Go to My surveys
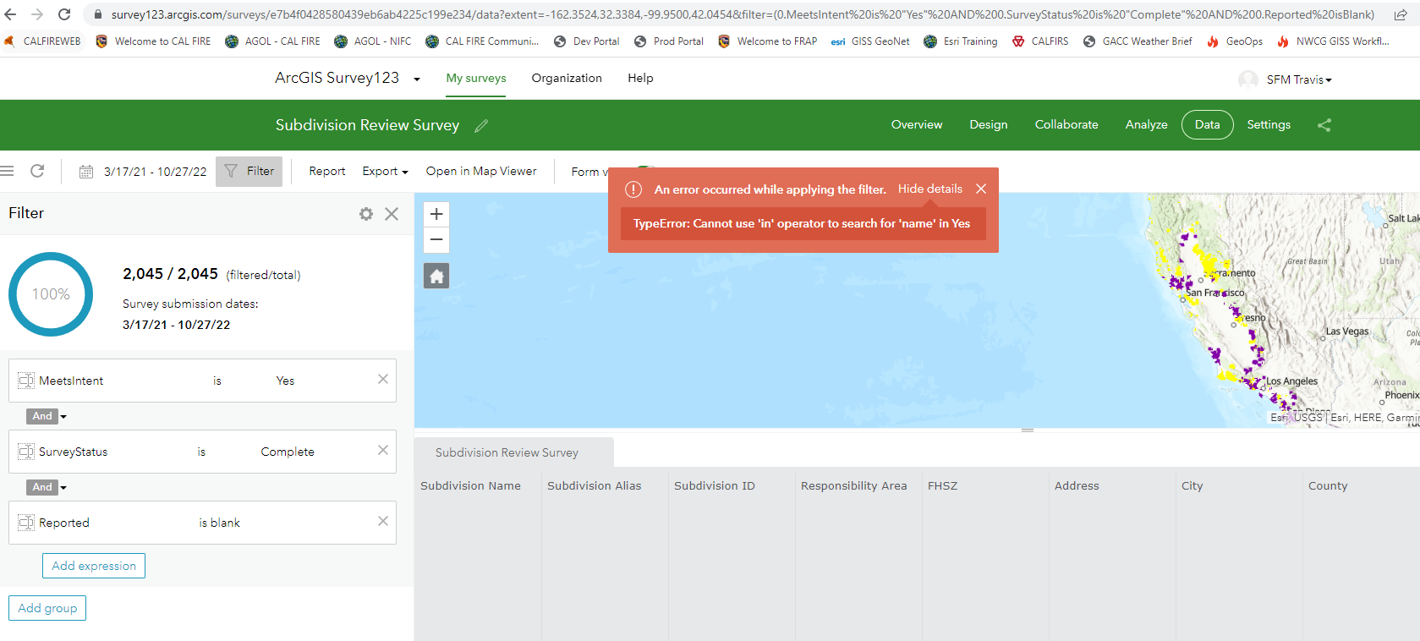1420x641 pixels. click(476, 78)
